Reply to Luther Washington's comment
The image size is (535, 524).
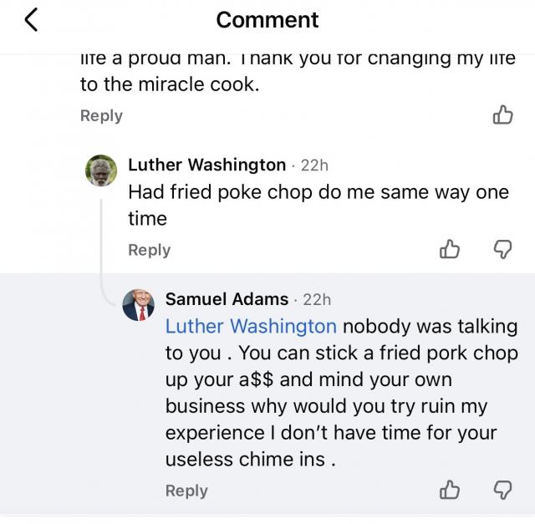point(149,250)
